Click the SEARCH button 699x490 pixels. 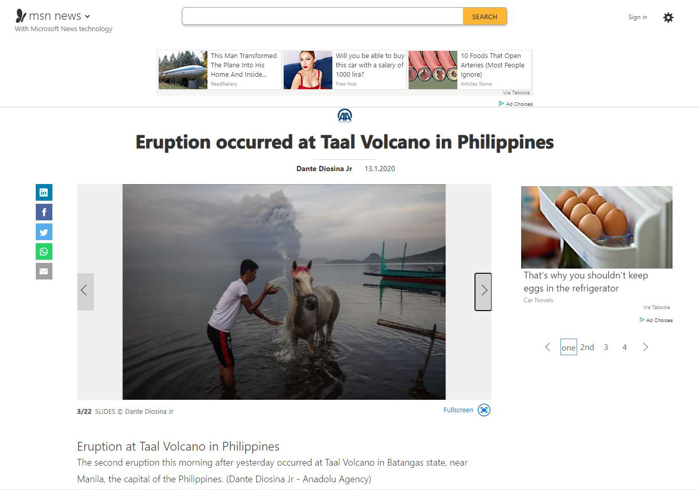point(485,17)
